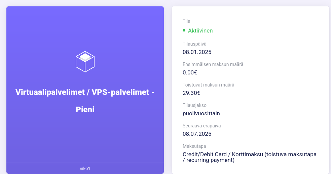331x174 pixels.
Task: Click the Seuraava eräpäivä label
Action: coord(201,126)
